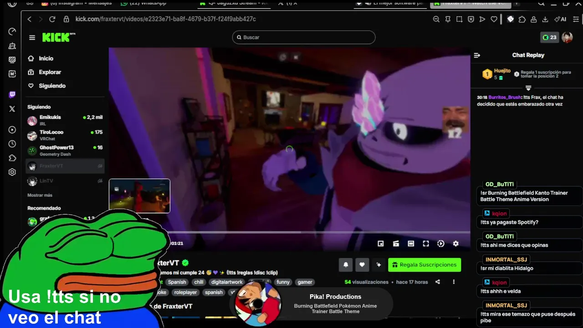The image size is (583, 328).
Task: Bookmark page with heart icon in toolbar
Action: (x=494, y=19)
